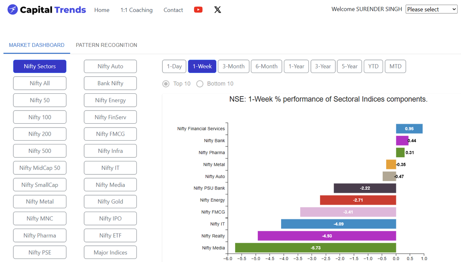Select the Top 10 radio button
Image resolution: width=461 pixels, height=262 pixels.
coord(166,84)
